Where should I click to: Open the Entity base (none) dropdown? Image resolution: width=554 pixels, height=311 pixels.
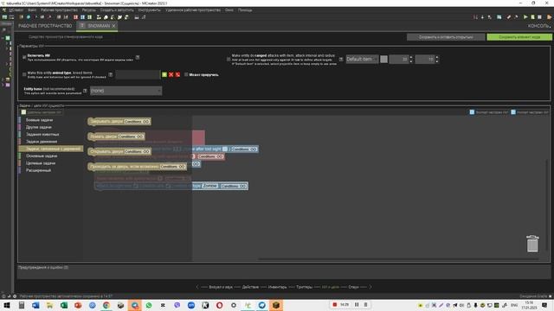(126, 91)
